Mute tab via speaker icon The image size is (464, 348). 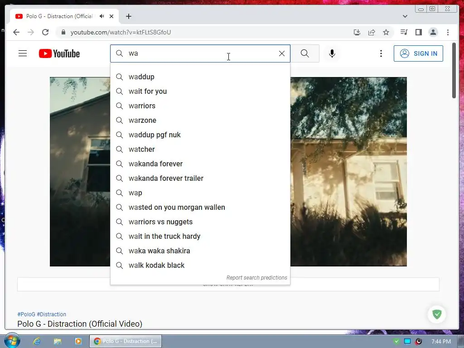click(102, 16)
